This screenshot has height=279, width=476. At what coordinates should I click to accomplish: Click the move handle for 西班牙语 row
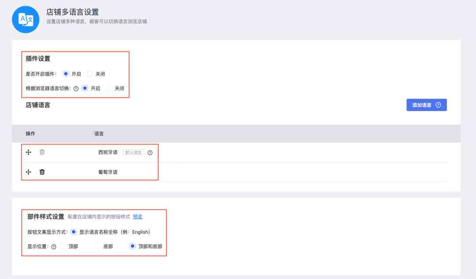(x=29, y=152)
